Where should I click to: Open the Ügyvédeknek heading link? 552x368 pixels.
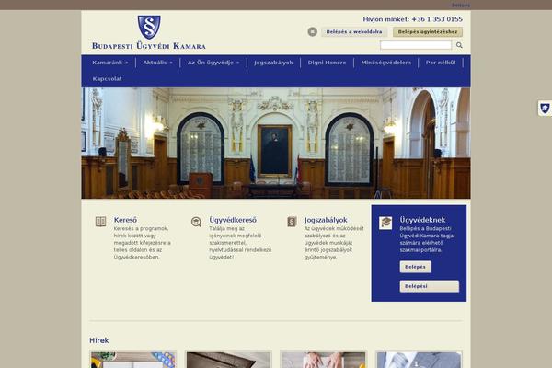[422, 220]
